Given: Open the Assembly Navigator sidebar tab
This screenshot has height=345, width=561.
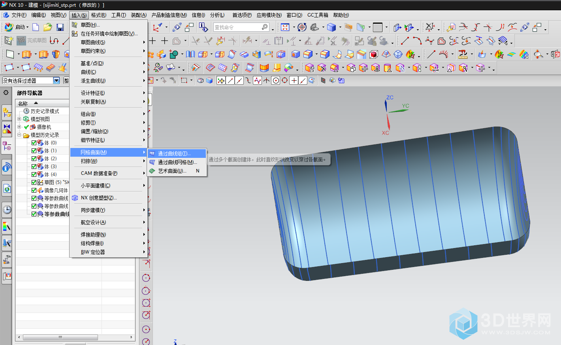Looking at the screenshot, I should click(7, 112).
